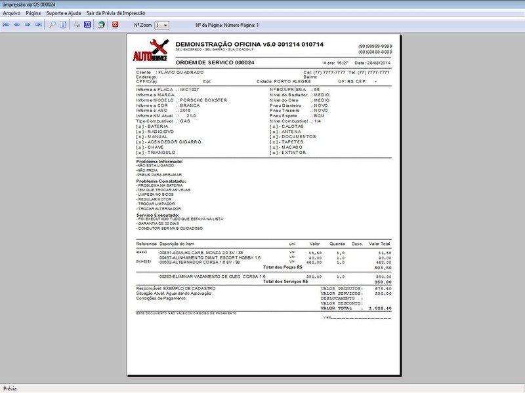Click the Problema Informado heading
Image resolution: width=525 pixels, height=393 pixels.
pyautogui.click(x=159, y=161)
